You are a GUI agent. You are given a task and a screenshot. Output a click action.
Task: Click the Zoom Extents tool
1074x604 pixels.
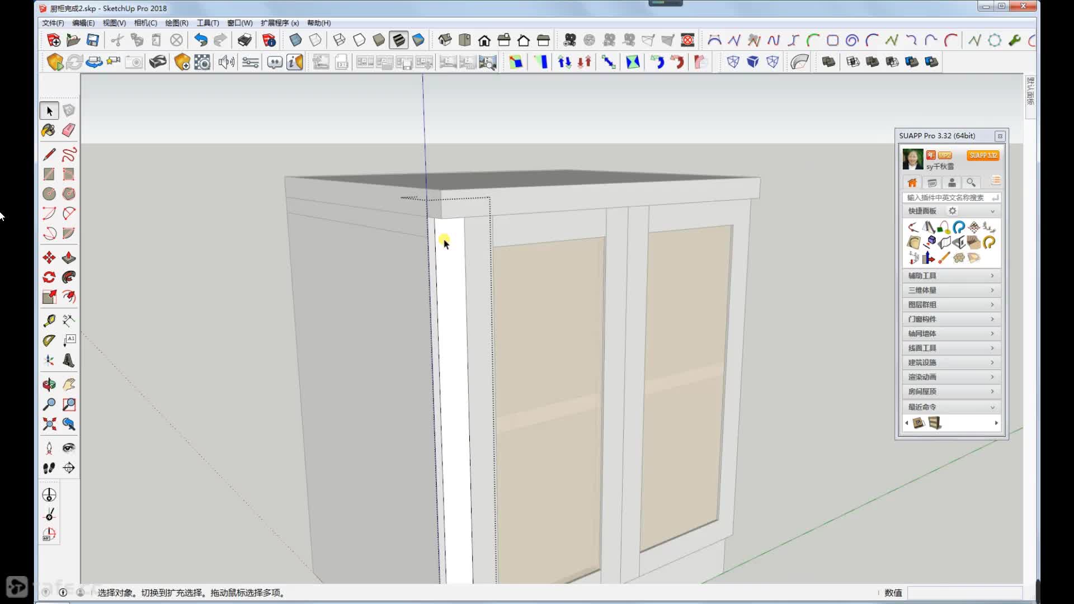coord(49,424)
